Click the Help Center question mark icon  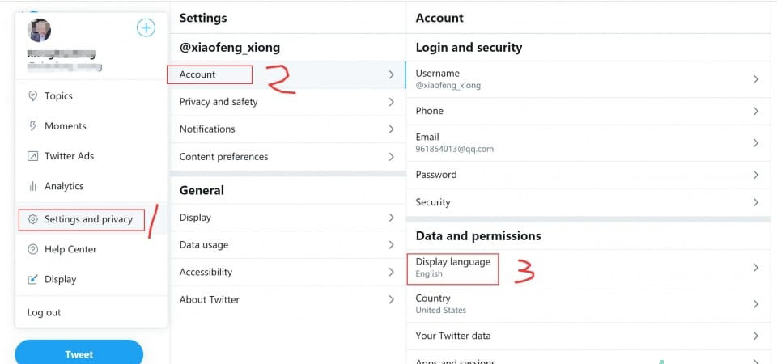32,249
